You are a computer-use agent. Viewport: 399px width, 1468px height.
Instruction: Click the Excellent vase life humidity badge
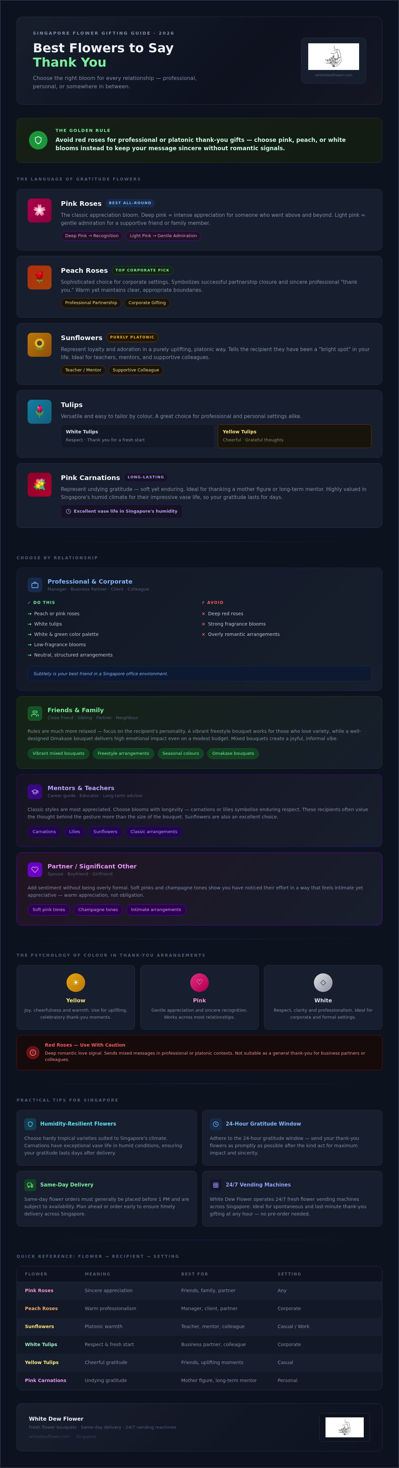[122, 511]
